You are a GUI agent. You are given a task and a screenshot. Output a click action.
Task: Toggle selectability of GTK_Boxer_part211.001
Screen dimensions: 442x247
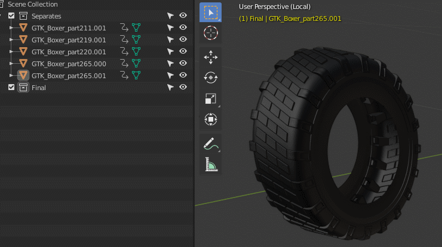point(170,27)
